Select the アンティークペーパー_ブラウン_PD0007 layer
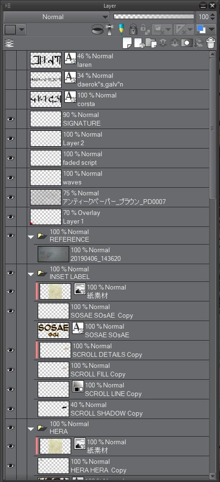 coord(118,197)
